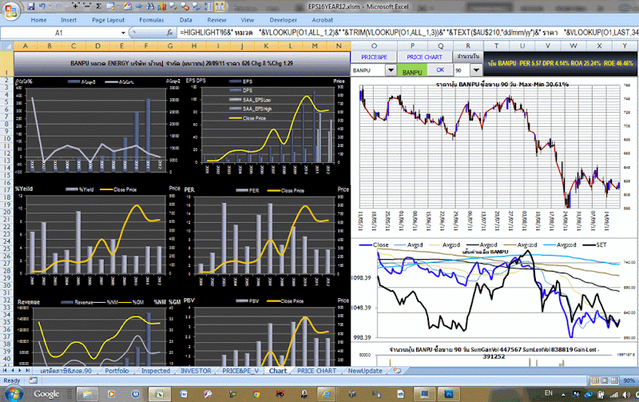Viewport: 639px width, 402px height.
Task: Open the Home ribbon tab
Action: tap(38, 20)
